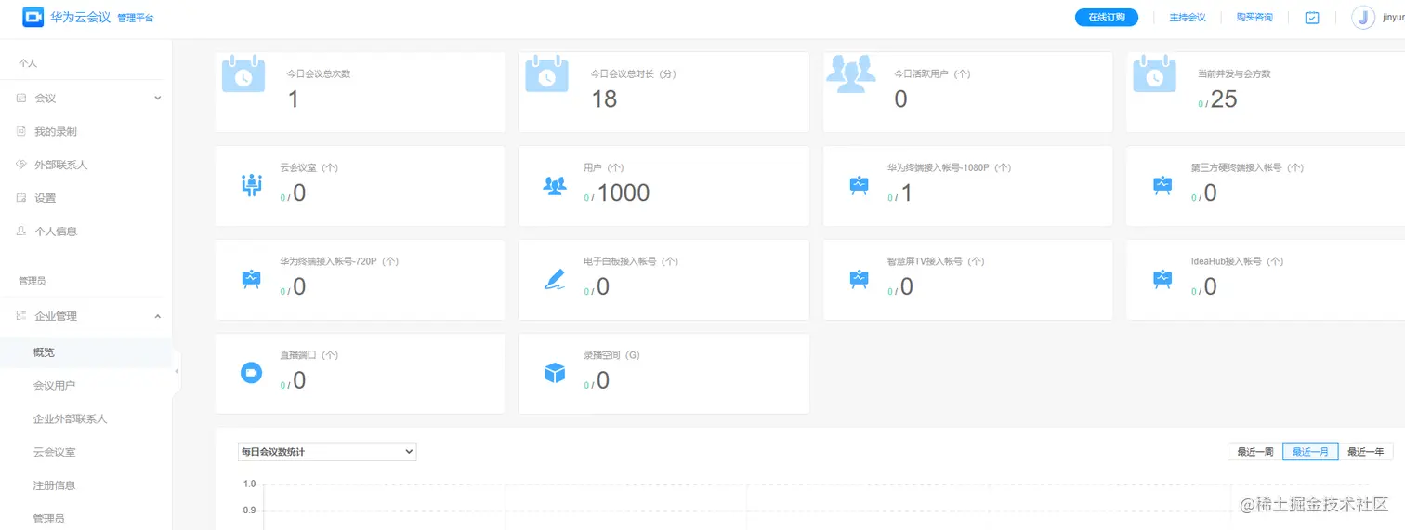The image size is (1405, 530).
Task: Click the 录播空间 cube icon
Action: (x=555, y=373)
